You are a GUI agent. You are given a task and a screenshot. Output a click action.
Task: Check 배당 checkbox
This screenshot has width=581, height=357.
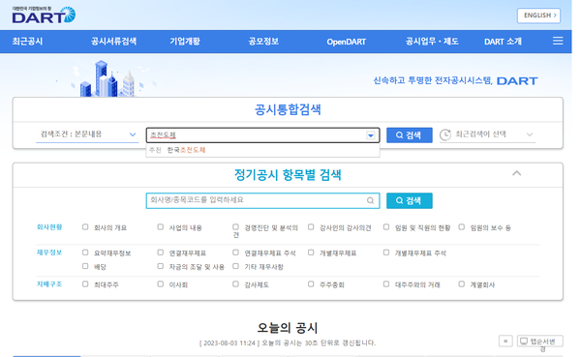(x=85, y=266)
